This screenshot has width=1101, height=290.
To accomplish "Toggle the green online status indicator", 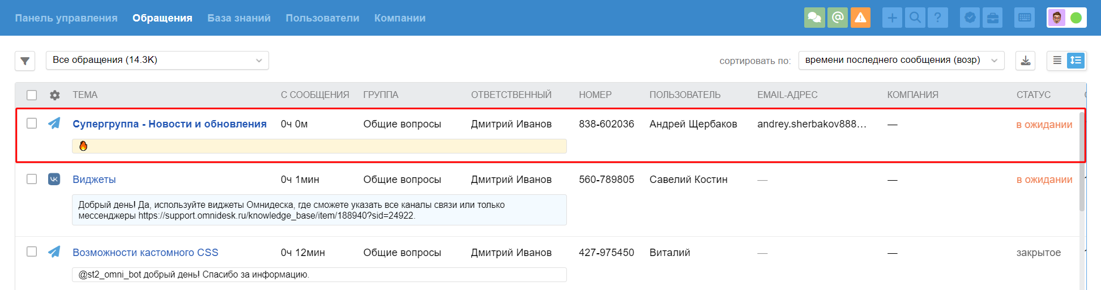I will 1076,18.
